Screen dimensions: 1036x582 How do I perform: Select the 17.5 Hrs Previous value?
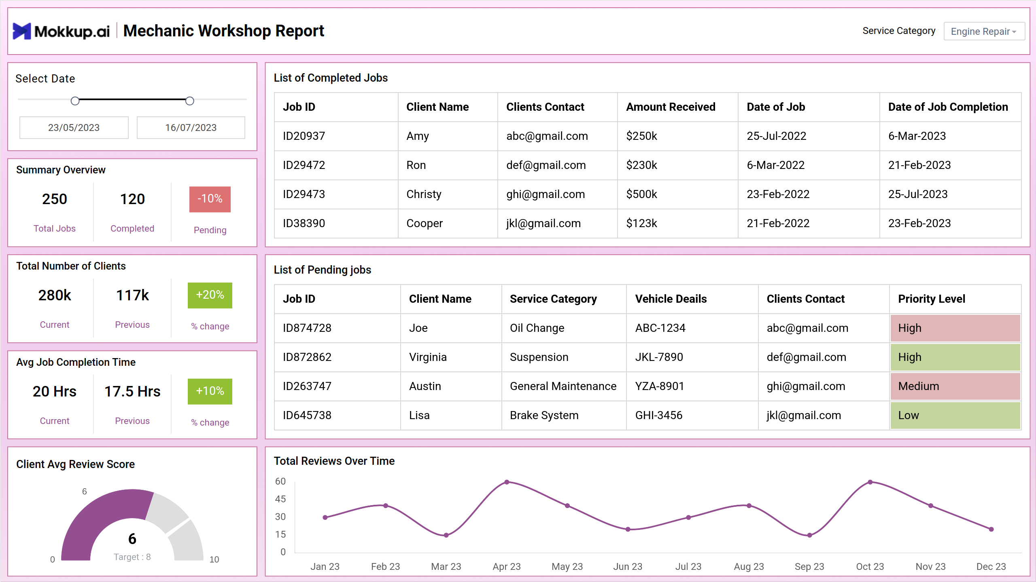132,391
